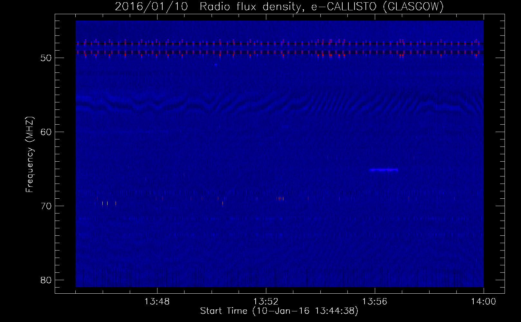Click the 50 frequency axis label

(46, 58)
